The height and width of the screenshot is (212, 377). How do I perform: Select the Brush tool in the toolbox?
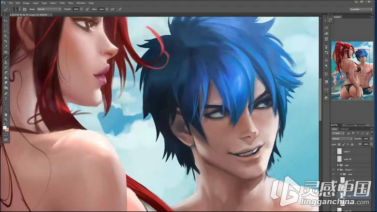[6, 57]
